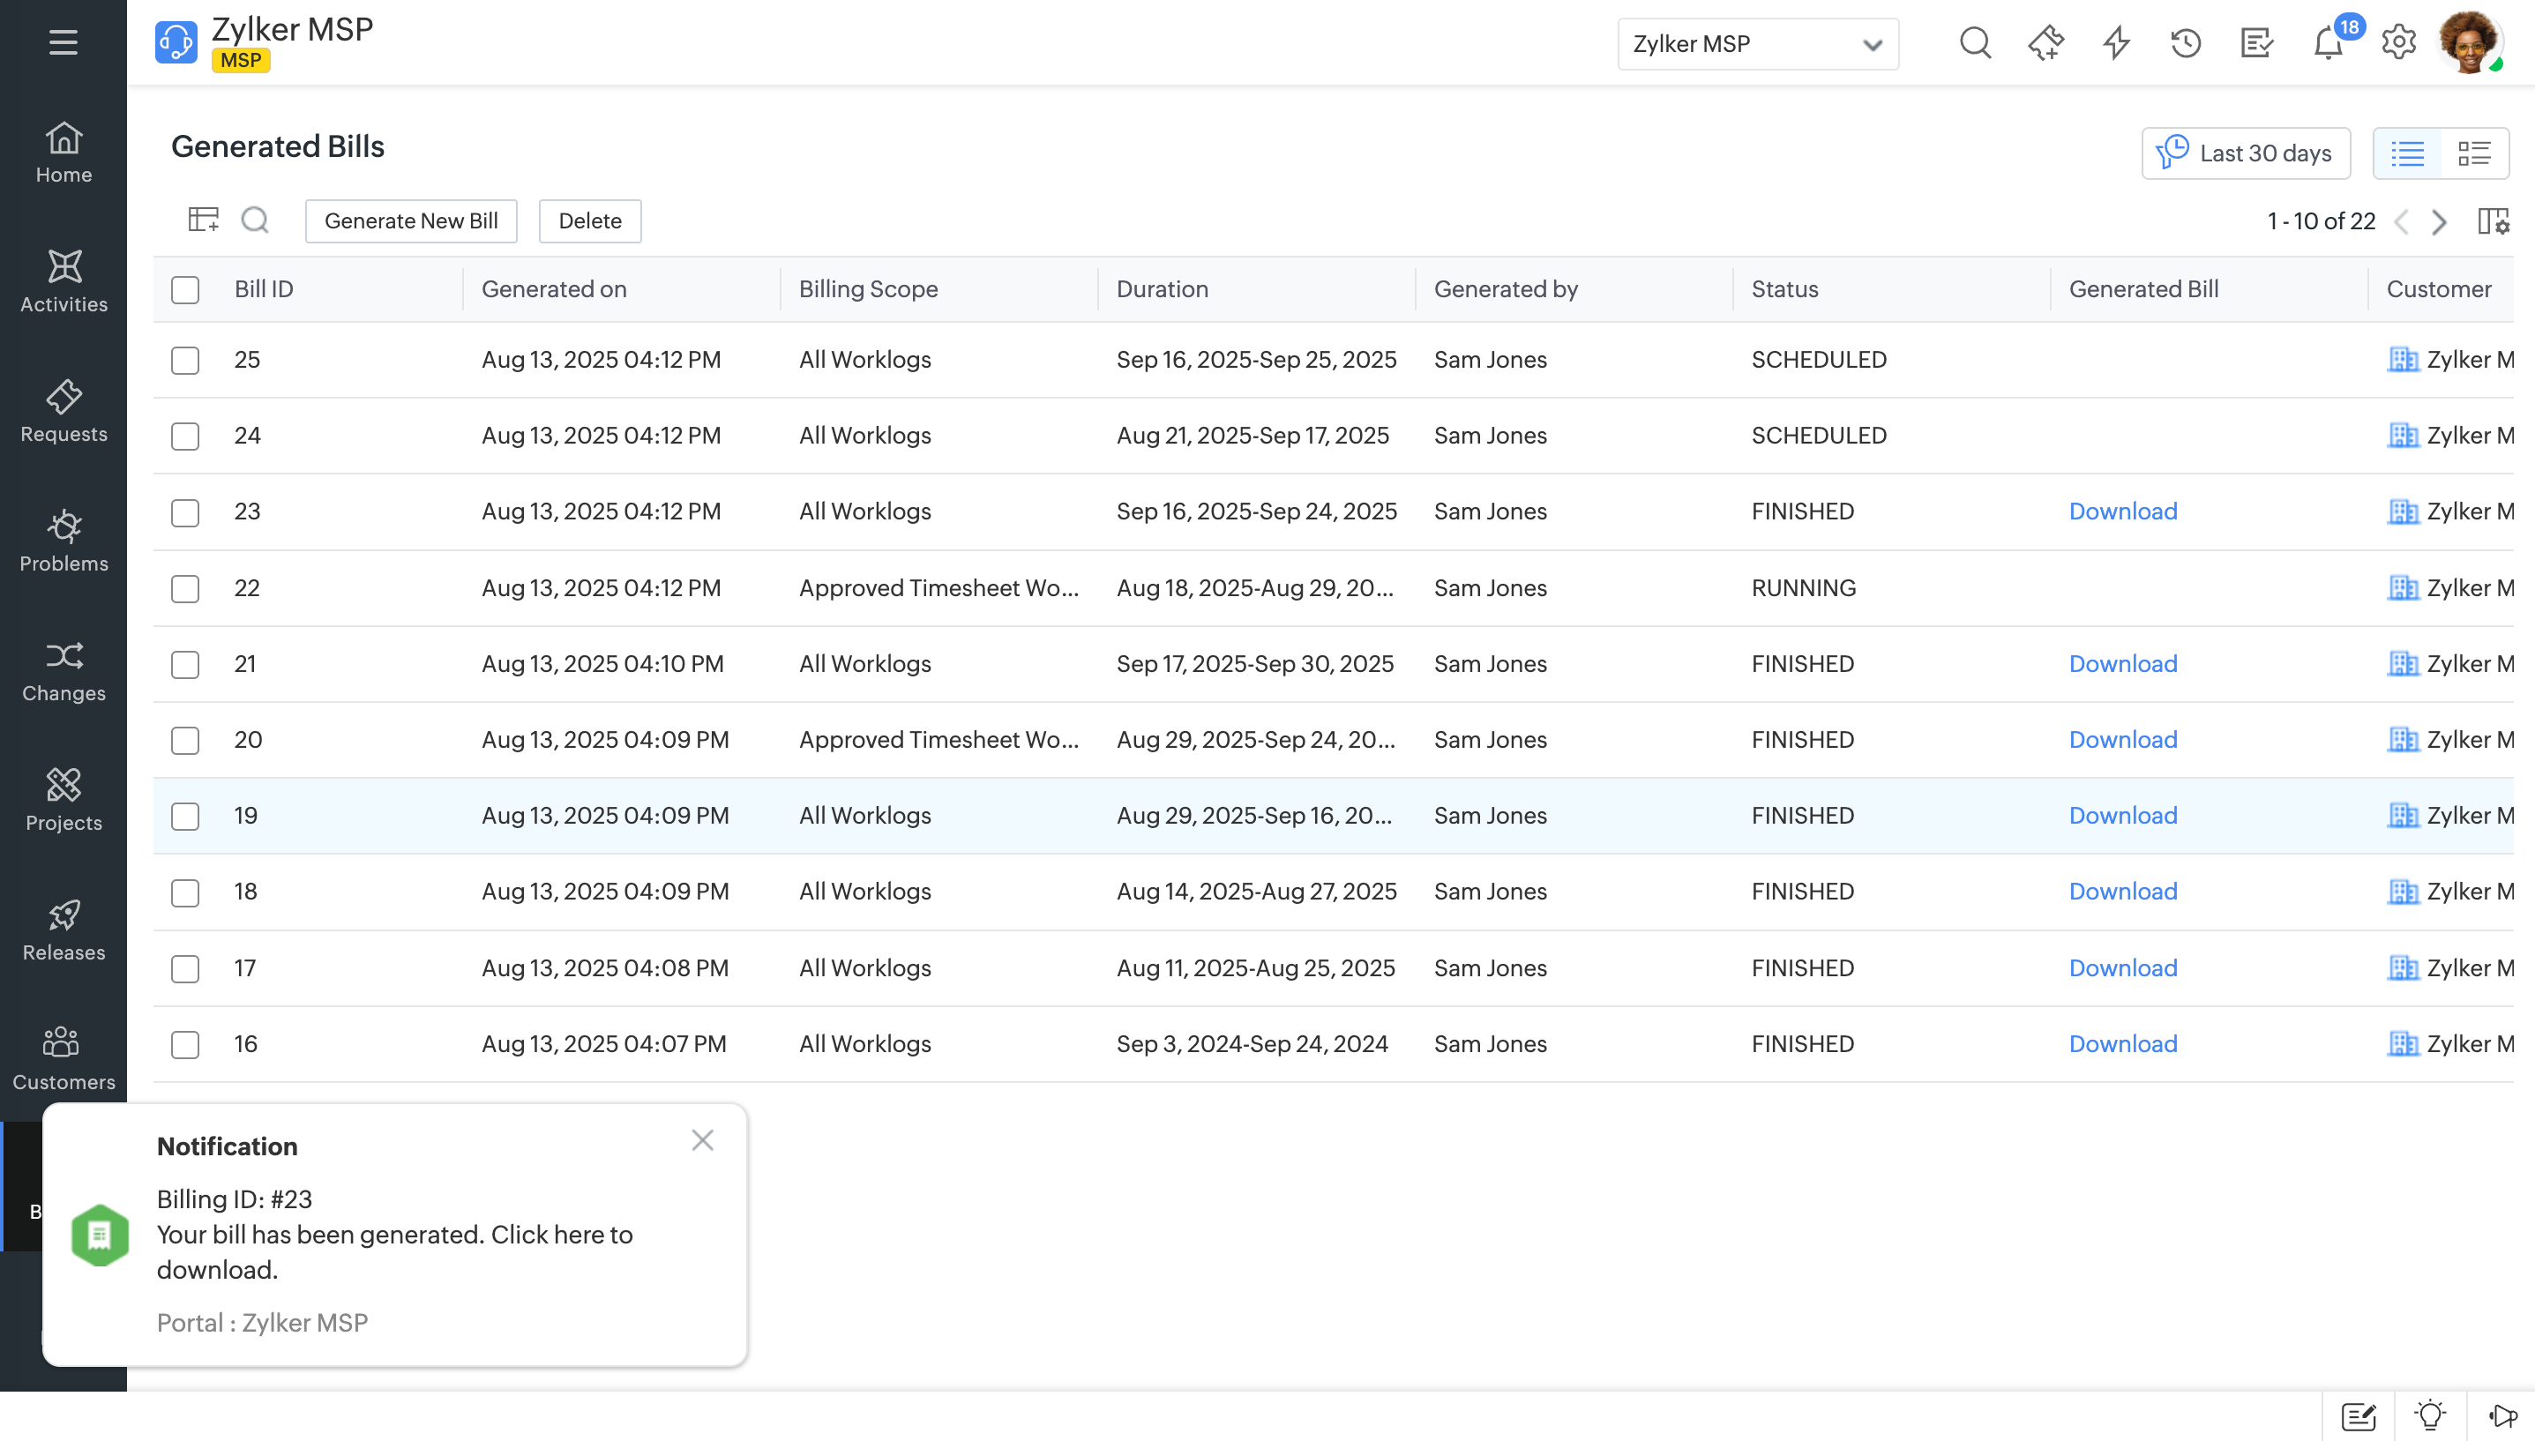This screenshot has width=2535, height=1441.
Task: Click the global search magnifier icon
Action: tap(1975, 43)
